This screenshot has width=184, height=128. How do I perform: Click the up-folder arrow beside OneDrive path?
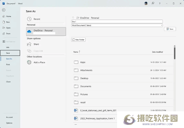73,18
